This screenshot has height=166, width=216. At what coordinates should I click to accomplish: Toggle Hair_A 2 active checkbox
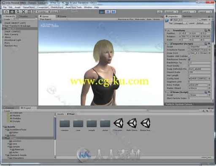click(x=171, y=20)
